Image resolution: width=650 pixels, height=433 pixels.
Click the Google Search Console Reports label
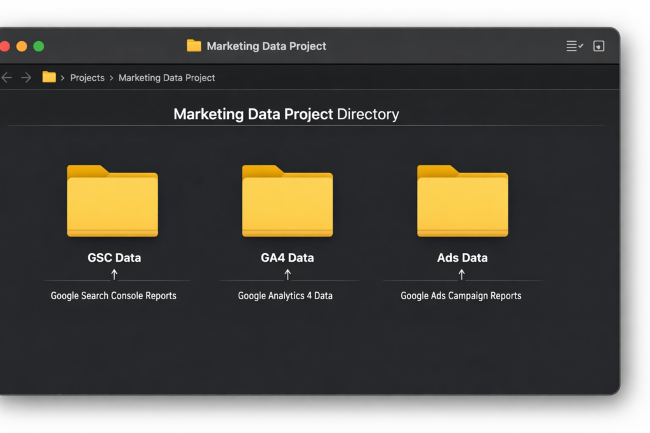click(114, 295)
